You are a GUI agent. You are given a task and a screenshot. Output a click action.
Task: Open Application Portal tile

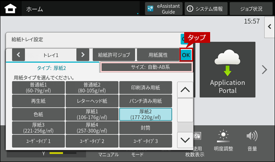coord(227,70)
